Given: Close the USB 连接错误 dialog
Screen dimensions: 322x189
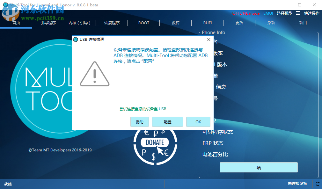Looking at the screenshot, I should [x=209, y=39].
